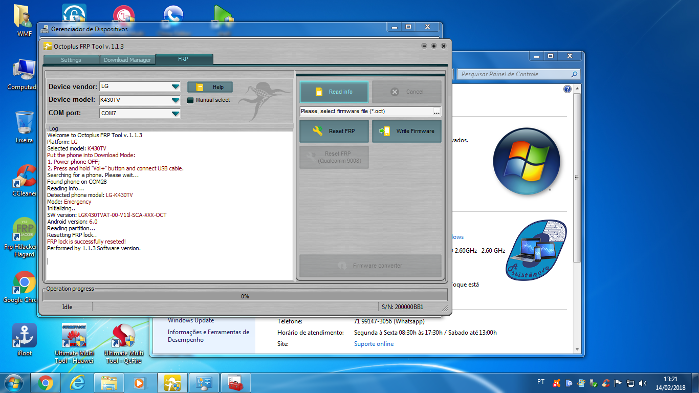The height and width of the screenshot is (393, 699).
Task: Open Windows Update link in Control Panel
Action: tap(191, 320)
